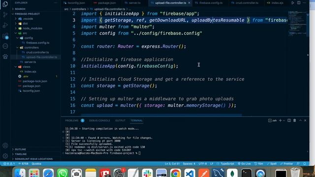Open the paw-shaped activity bar icon

pos(5,57)
